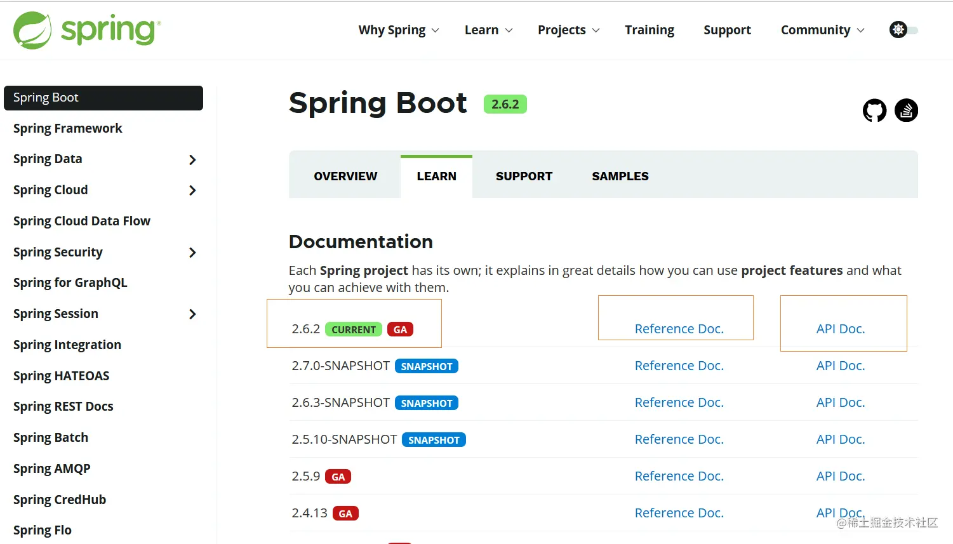Expand the Spring Cloud submenu chevron
The height and width of the screenshot is (544, 953).
[192, 190]
